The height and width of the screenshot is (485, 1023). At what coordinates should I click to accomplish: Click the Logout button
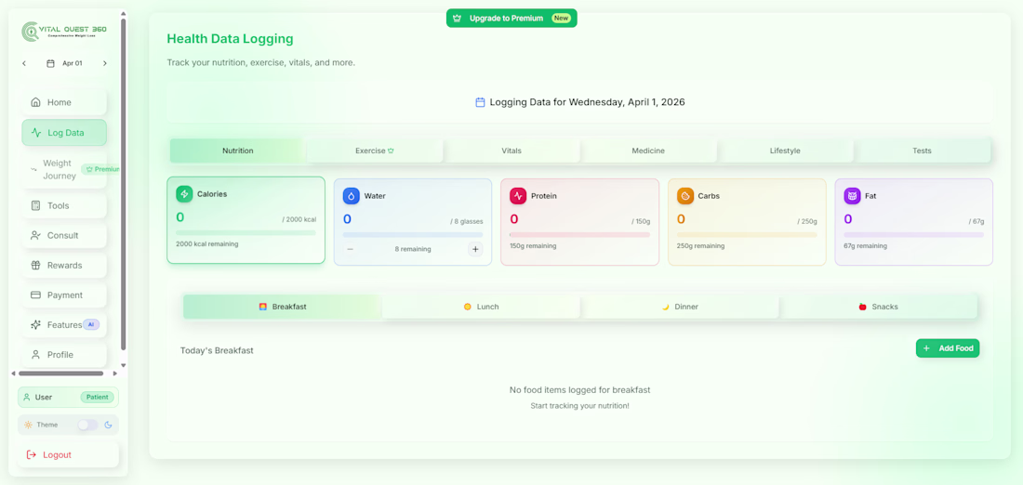pyautogui.click(x=69, y=455)
